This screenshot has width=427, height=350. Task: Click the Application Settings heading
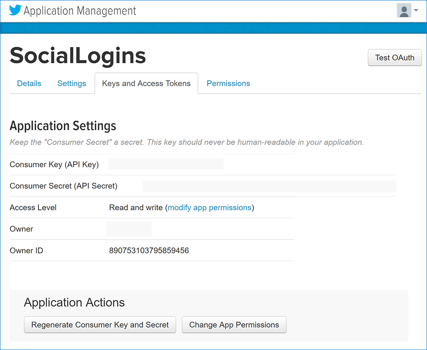coord(63,126)
